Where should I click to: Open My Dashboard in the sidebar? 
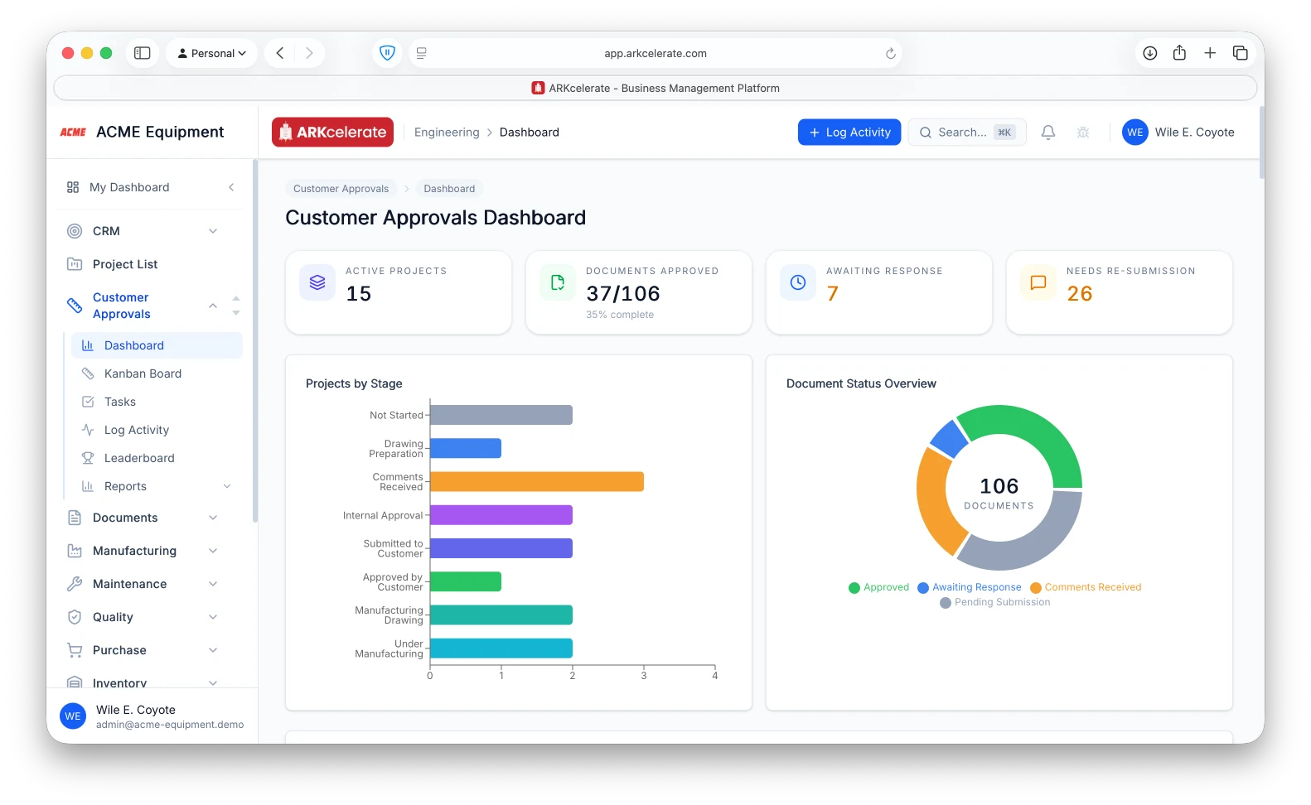pos(129,187)
